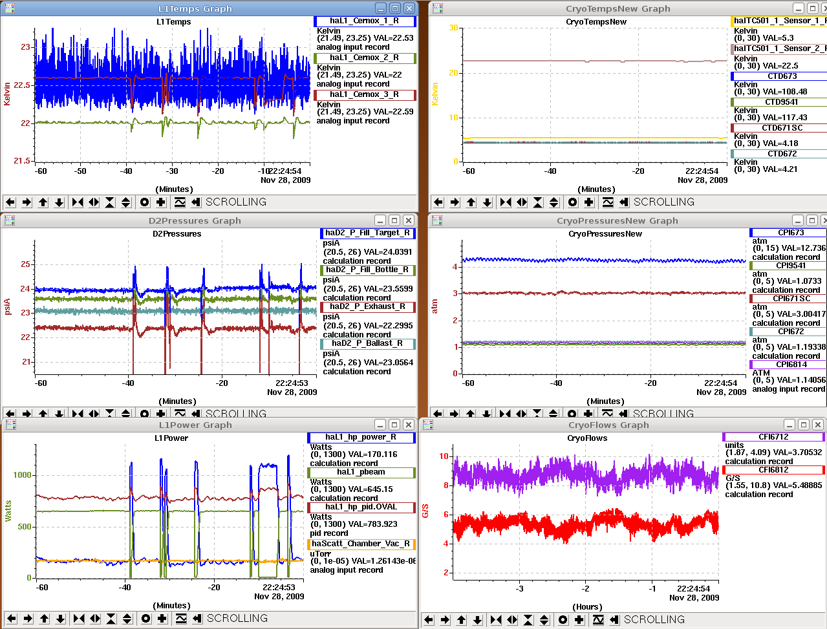Expand the vertical axis in L1Power Graph
Image resolution: width=827 pixels, height=629 pixels.
127,619
